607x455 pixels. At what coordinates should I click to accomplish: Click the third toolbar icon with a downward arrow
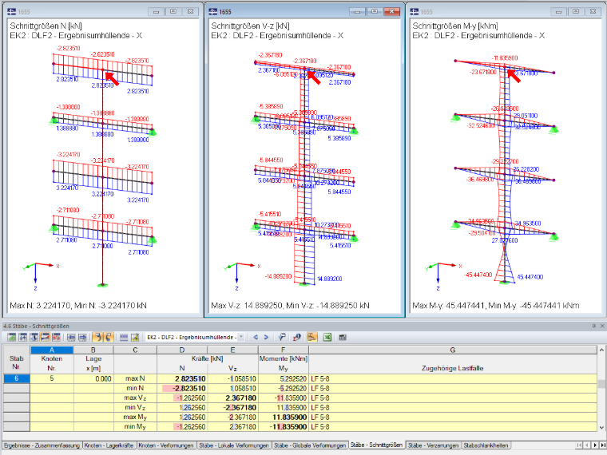pyautogui.click(x=34, y=338)
